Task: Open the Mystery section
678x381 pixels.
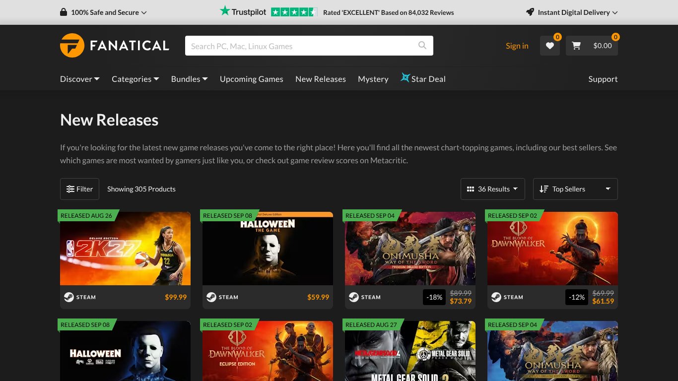Action: pyautogui.click(x=373, y=79)
